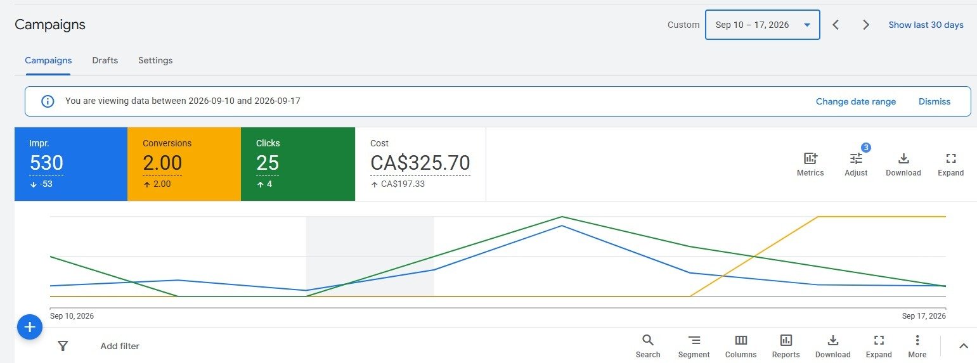Go to the next date period
Viewport: 977px width, 363px height.
pos(866,25)
